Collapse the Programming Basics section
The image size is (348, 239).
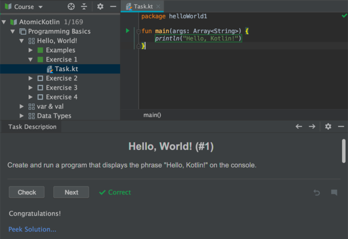[x=13, y=32]
